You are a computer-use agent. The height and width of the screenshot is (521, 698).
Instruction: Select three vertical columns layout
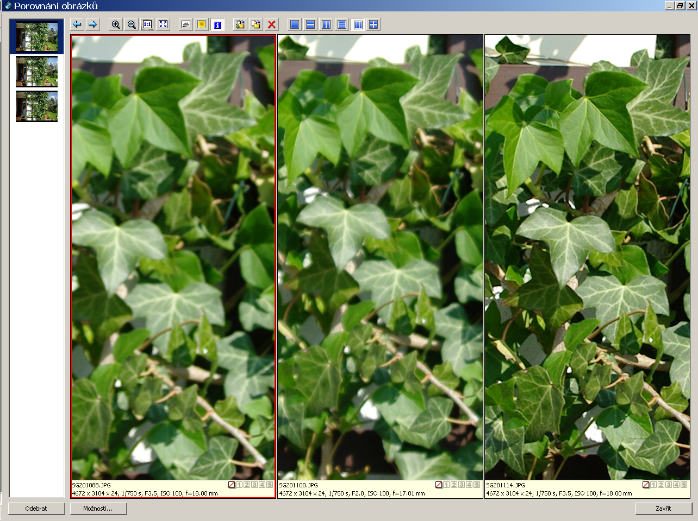358,24
